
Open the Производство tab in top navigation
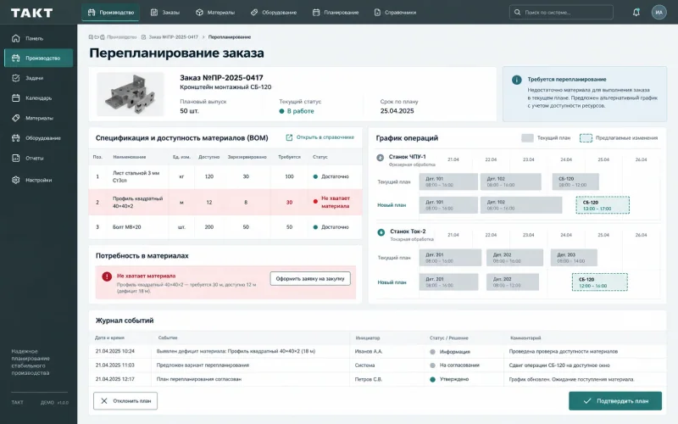click(x=110, y=13)
